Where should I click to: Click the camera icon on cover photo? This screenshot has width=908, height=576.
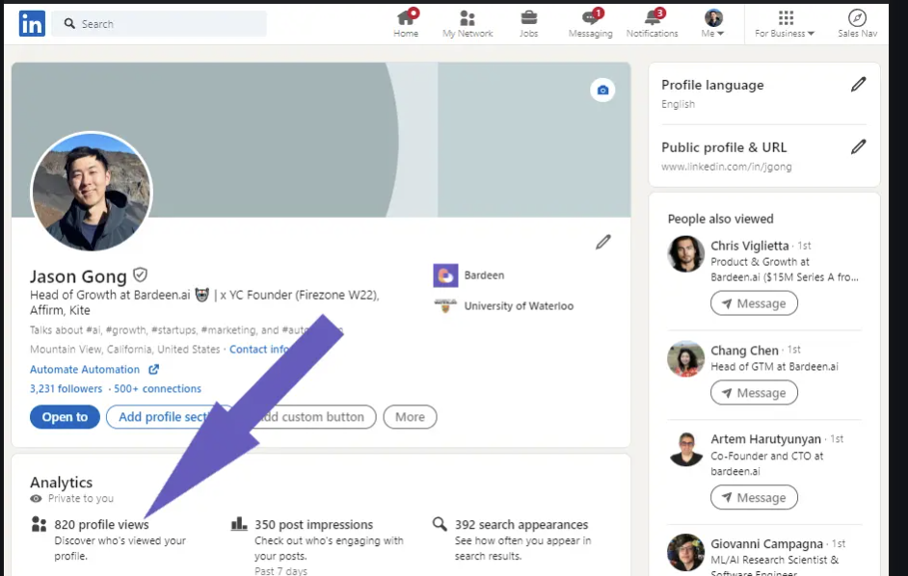(x=602, y=91)
